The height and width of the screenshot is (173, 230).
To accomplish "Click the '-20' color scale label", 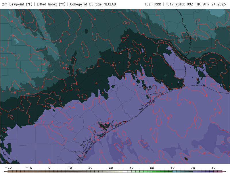I will tap(8, 168).
